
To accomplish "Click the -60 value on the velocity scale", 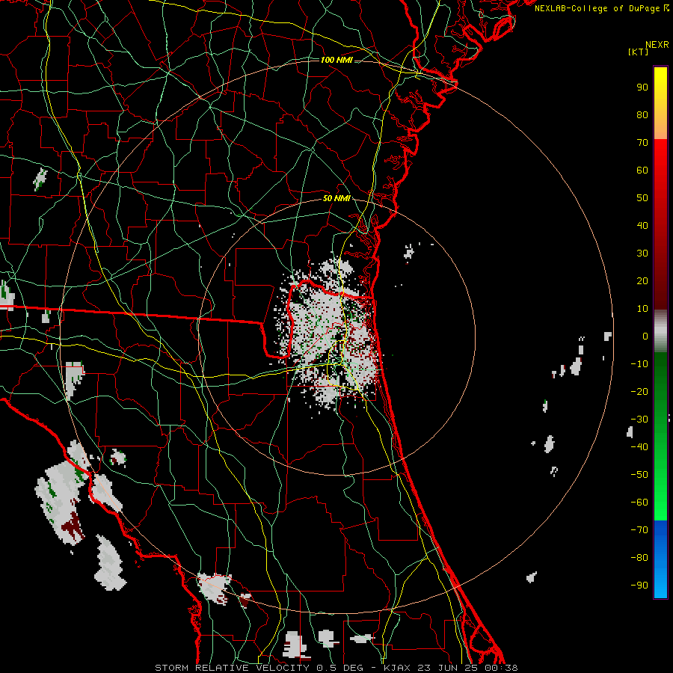I will tap(639, 503).
